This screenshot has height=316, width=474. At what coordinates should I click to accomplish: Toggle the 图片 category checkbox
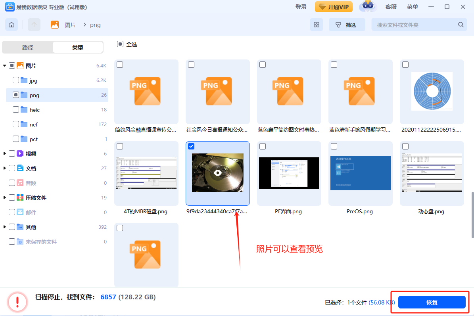coord(12,65)
